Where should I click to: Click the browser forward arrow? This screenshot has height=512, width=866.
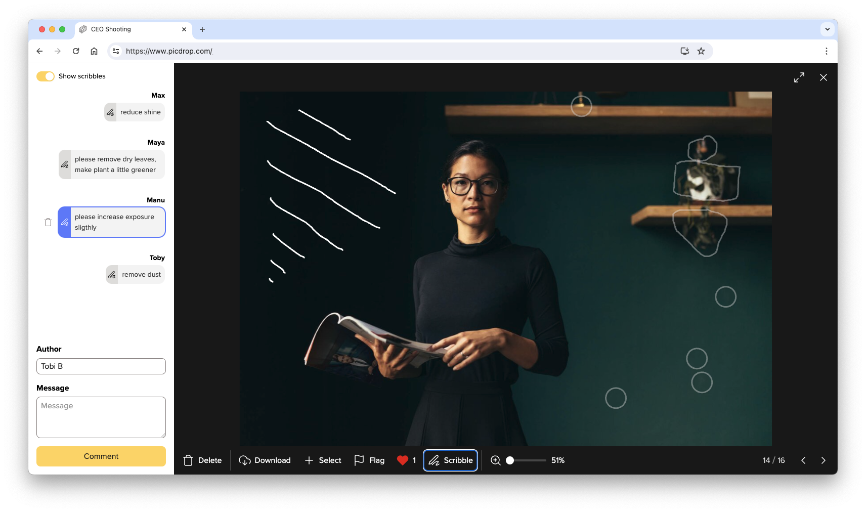point(58,51)
